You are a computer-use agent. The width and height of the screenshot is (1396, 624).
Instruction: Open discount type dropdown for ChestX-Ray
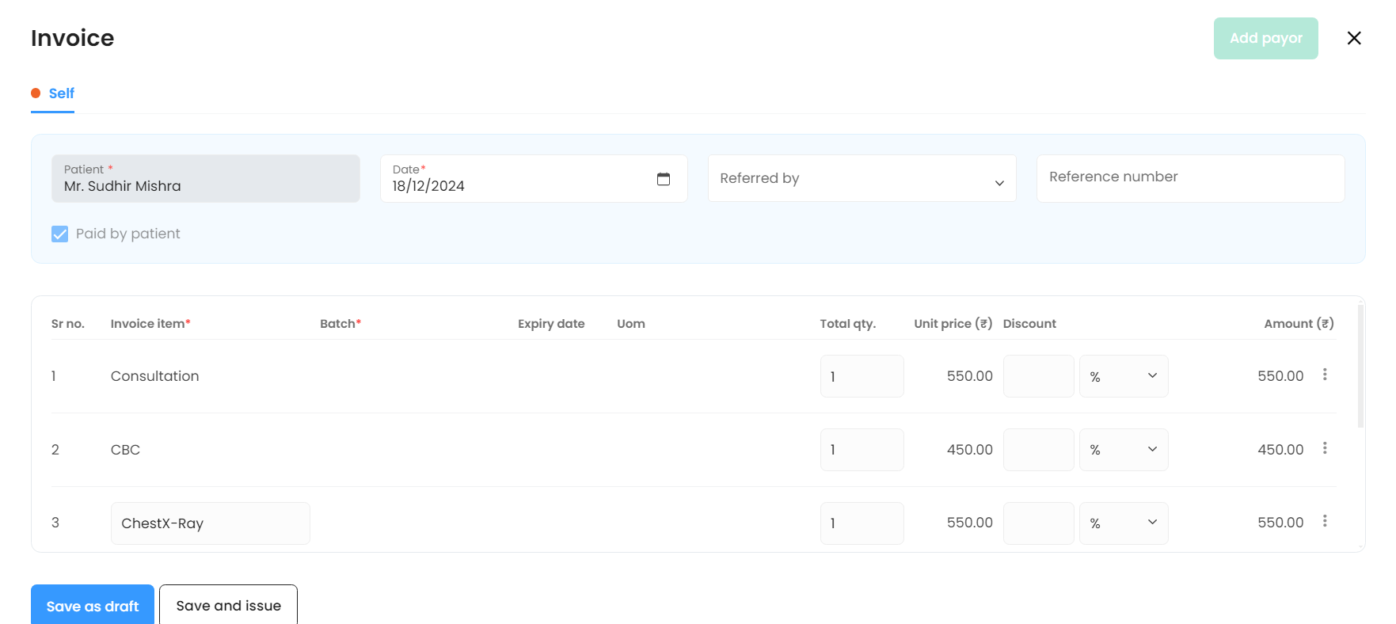1124,523
